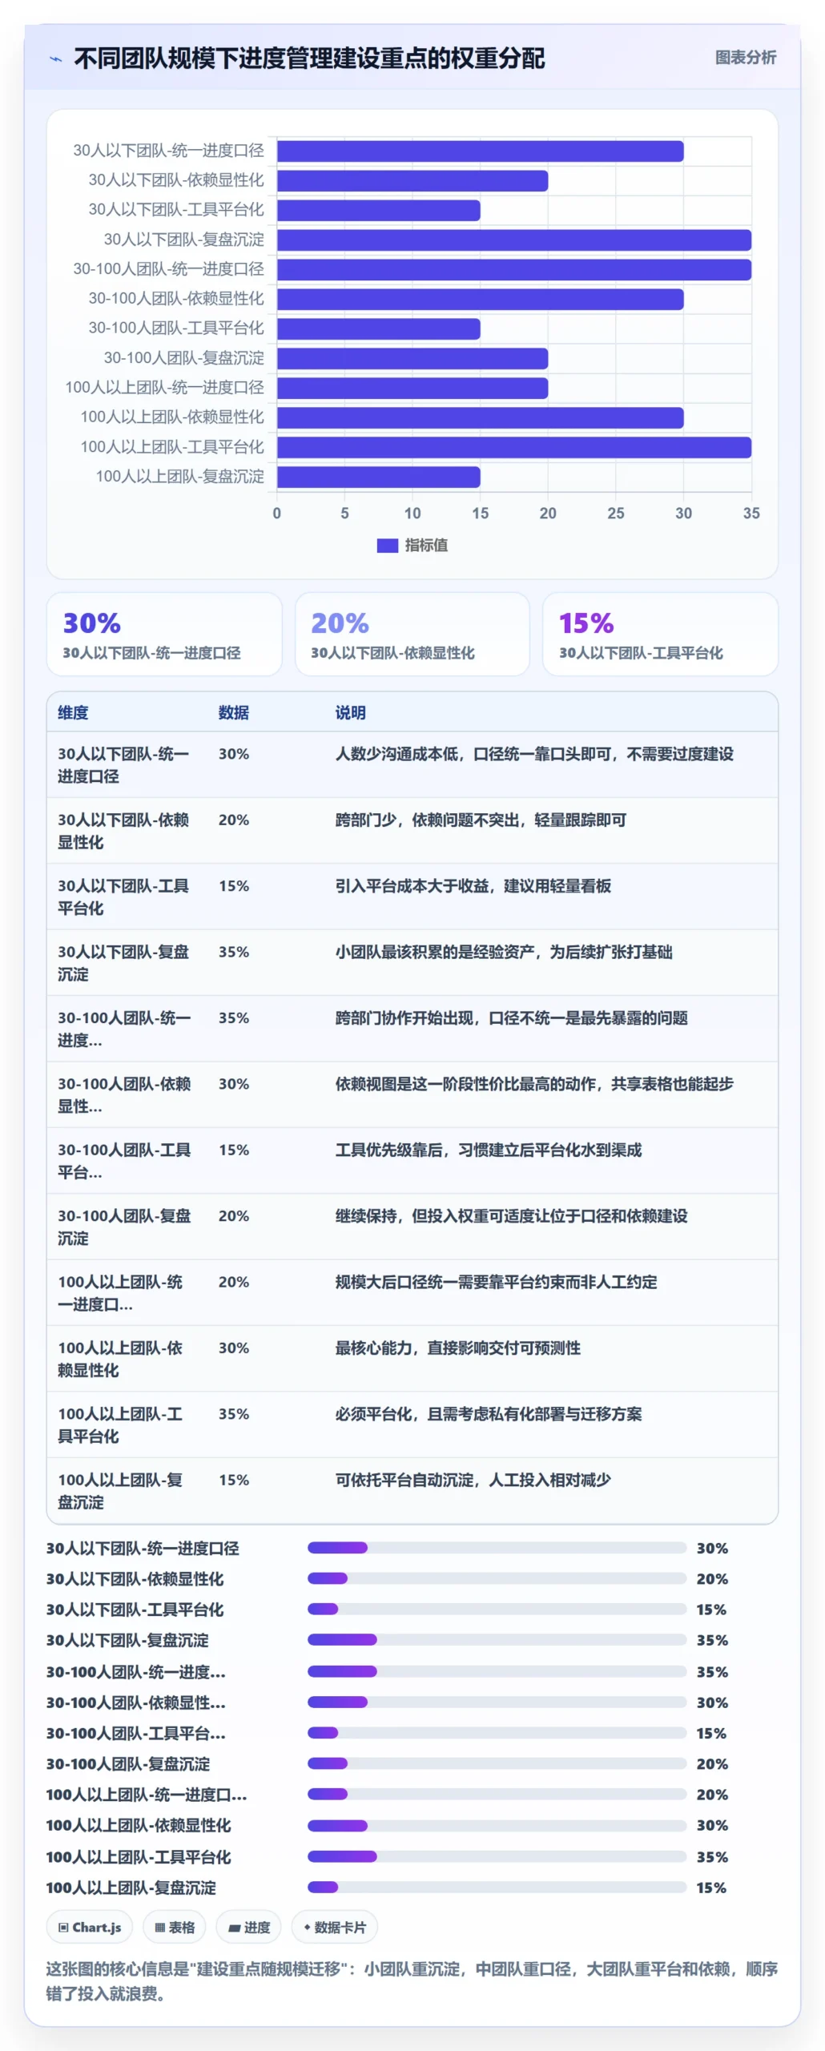The width and height of the screenshot is (825, 2051).
Task: Select the 30% stat card
Action: [x=164, y=635]
